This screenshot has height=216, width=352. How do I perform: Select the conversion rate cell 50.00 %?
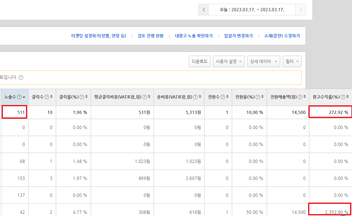pos(255,212)
